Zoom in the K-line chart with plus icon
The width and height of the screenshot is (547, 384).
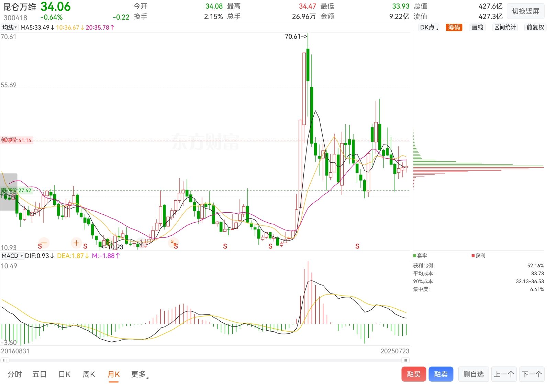click(76, 243)
